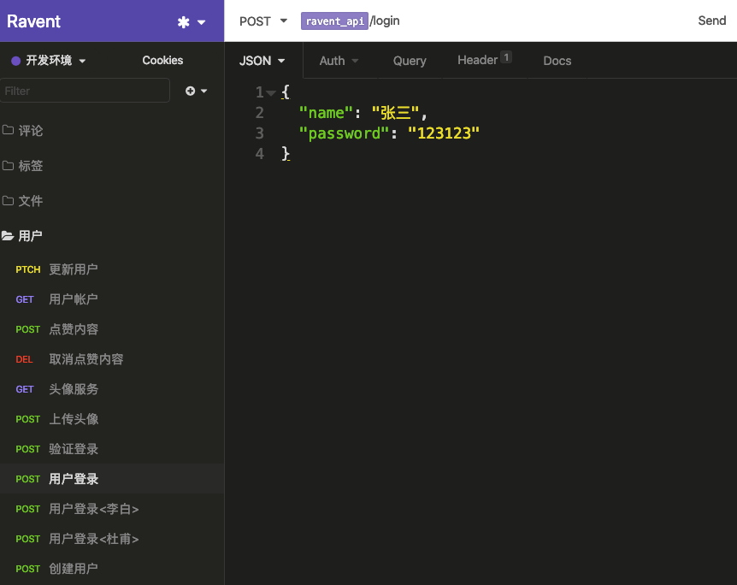Select the 用户登录<杜甫> request
737x585 pixels.
click(112, 539)
